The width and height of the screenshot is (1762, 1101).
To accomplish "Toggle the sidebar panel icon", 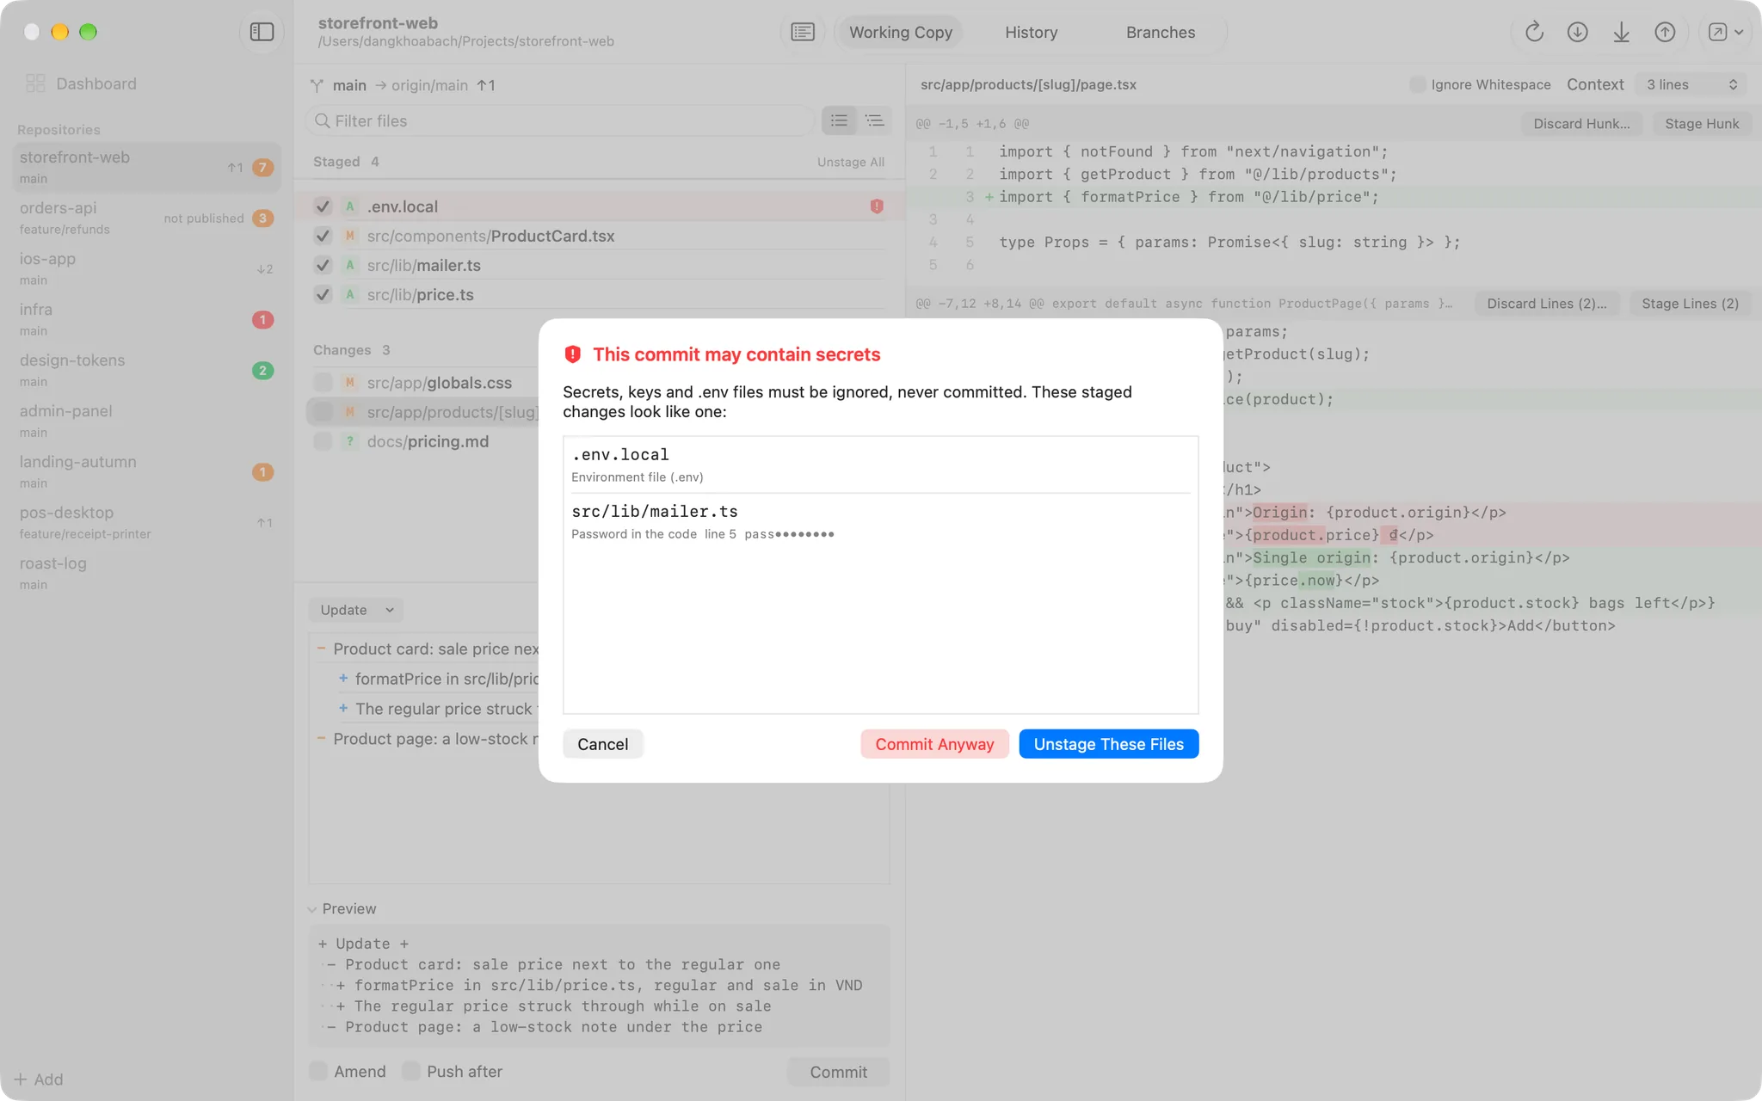I will point(262,32).
